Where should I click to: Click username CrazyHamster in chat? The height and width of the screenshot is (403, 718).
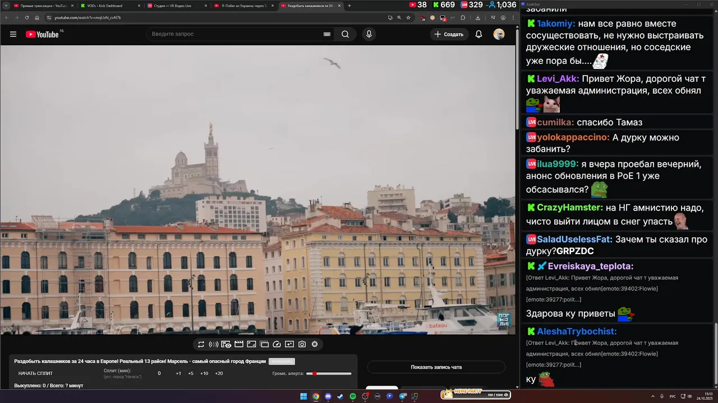click(x=570, y=208)
